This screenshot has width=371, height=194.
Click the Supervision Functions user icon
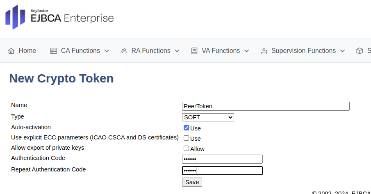[x=264, y=51]
